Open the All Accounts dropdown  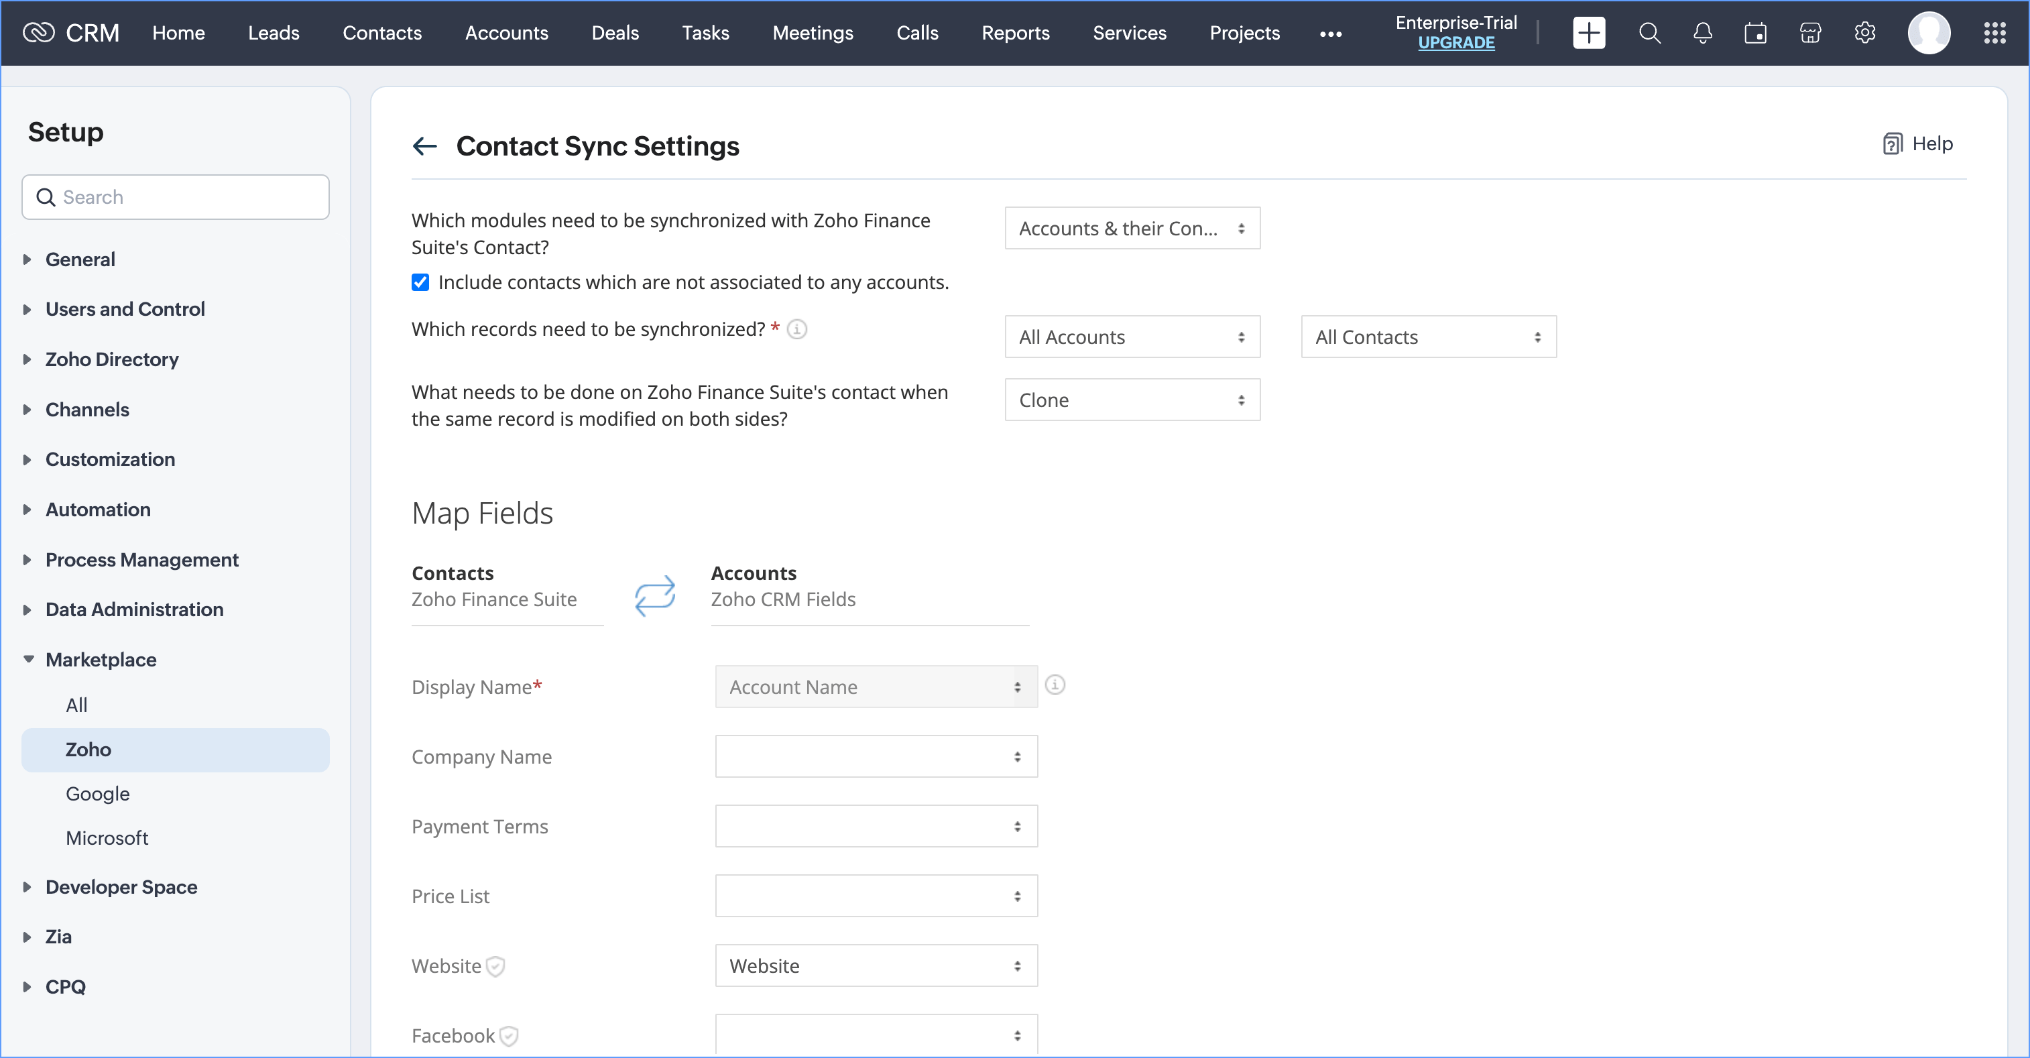pyautogui.click(x=1132, y=337)
